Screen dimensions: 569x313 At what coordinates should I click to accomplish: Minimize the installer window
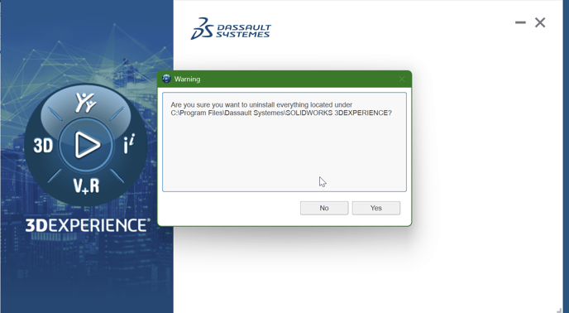coord(520,22)
